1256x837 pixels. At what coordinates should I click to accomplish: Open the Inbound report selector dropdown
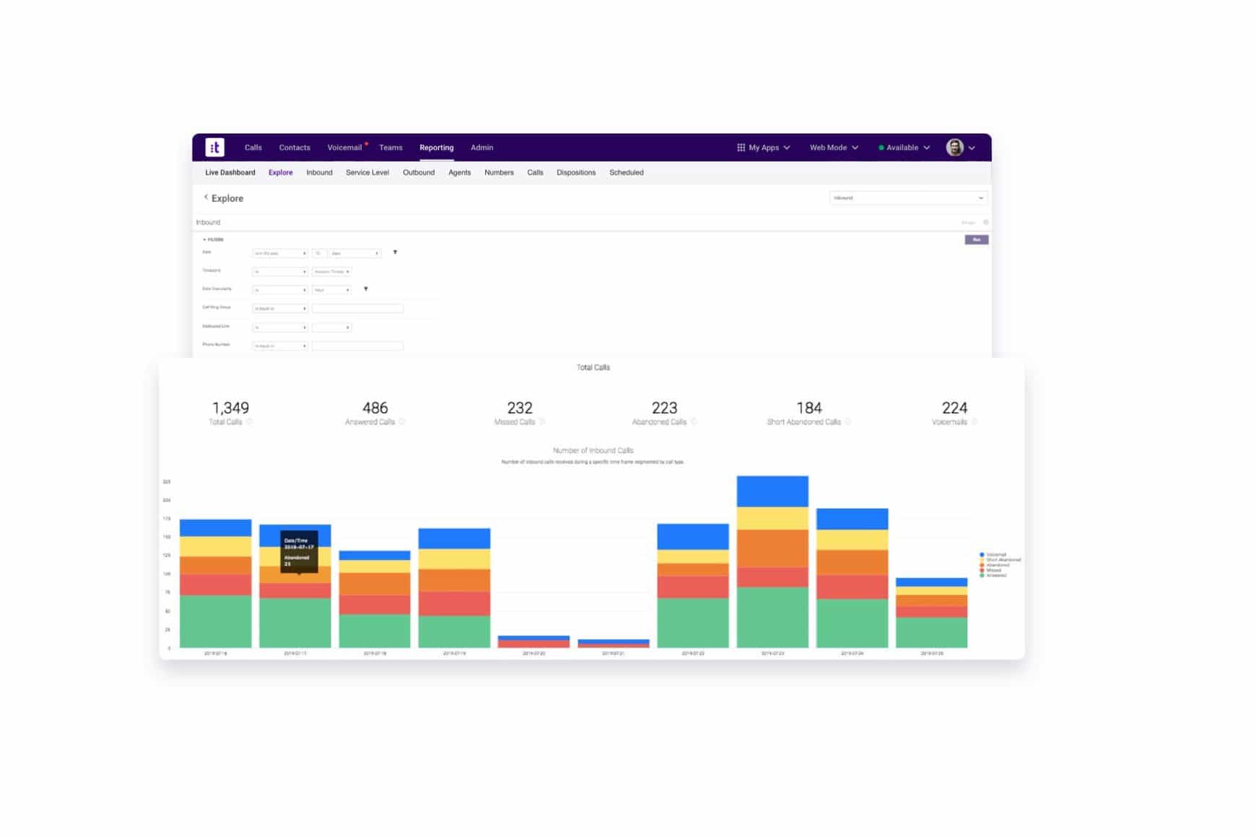tap(909, 197)
